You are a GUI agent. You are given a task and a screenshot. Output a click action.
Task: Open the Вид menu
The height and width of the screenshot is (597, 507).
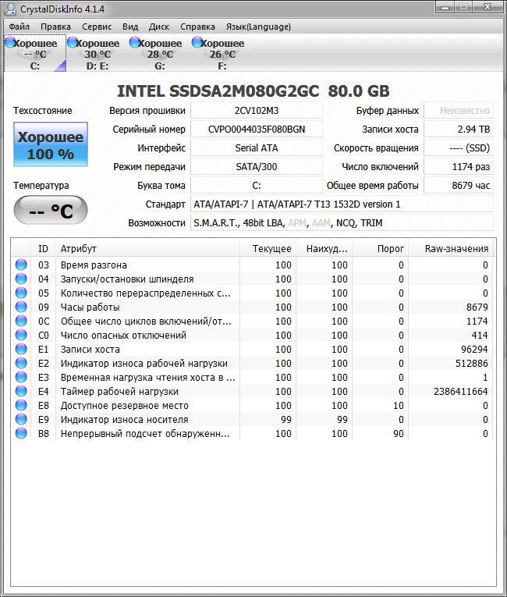[130, 27]
